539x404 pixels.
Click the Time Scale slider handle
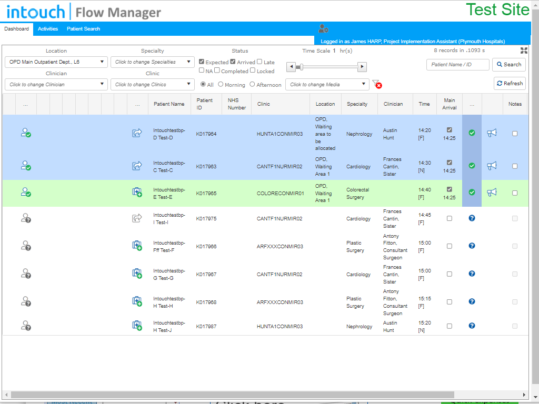coord(302,67)
